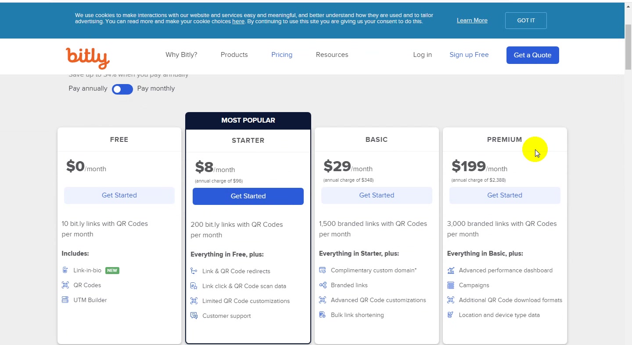Dismiss cookie banner with GOT IT
Image resolution: width=632 pixels, height=345 pixels.
click(526, 21)
